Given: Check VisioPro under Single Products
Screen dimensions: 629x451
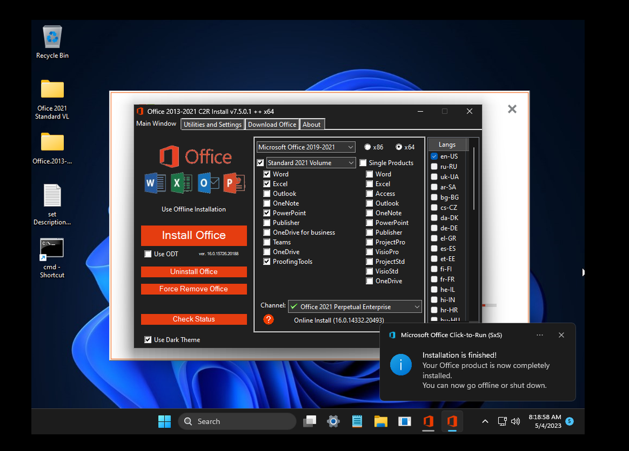Looking at the screenshot, I should tap(369, 251).
